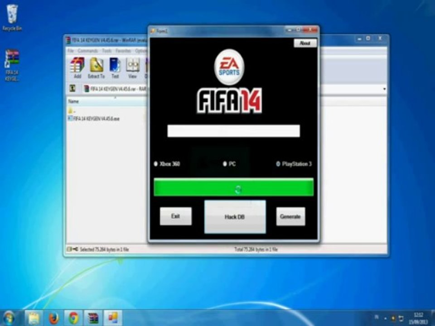Open the Favorites menu in WinRAR
The width and height of the screenshot is (435, 326).
coord(123,51)
